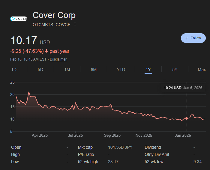Click the Jul 2025 axis label
This screenshot has width=210, height=170.
(75, 135)
